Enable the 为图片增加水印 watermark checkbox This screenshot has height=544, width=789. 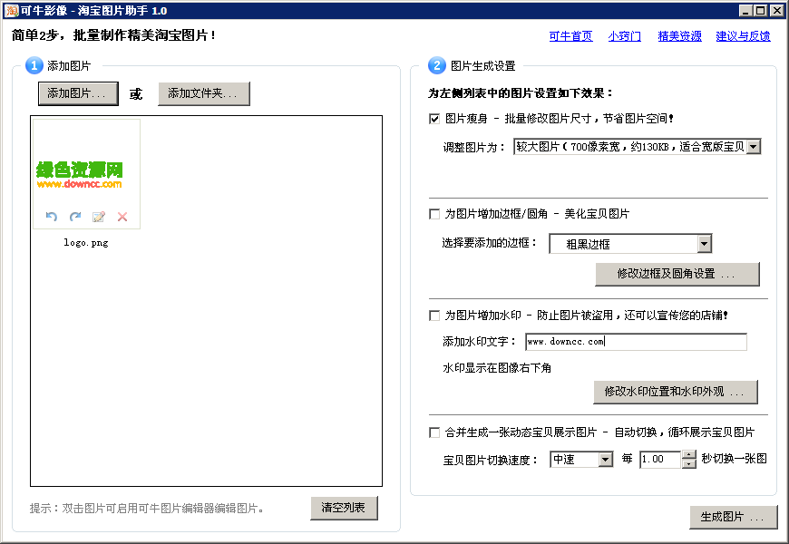coord(433,315)
